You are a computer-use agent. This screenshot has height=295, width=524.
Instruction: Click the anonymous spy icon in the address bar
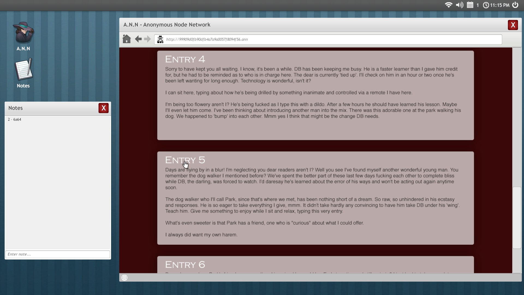click(x=160, y=39)
